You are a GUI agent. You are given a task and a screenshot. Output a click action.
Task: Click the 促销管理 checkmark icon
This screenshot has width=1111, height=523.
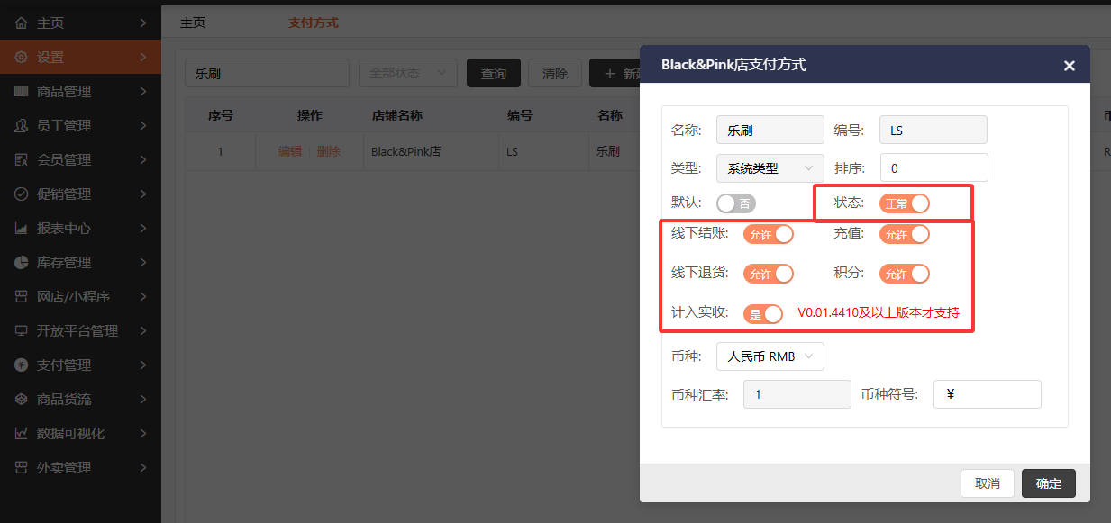click(x=22, y=194)
